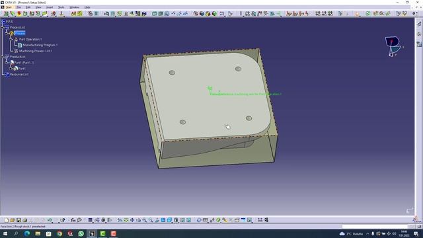
Task: Toggle Swap Visible Space icon
Action: tap(189, 220)
